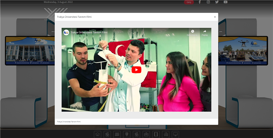Open the video title link in player
The width and height of the screenshot is (273, 138).
(89, 33)
